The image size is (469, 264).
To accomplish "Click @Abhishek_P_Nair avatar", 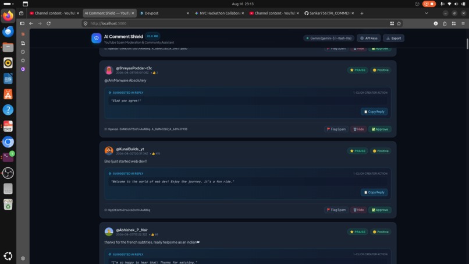I will (x=109, y=231).
